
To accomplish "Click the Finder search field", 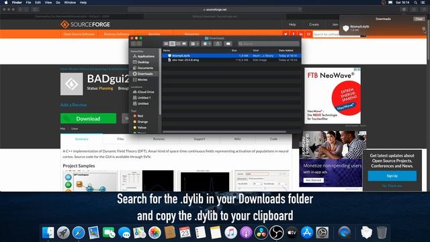I will (269, 44).
